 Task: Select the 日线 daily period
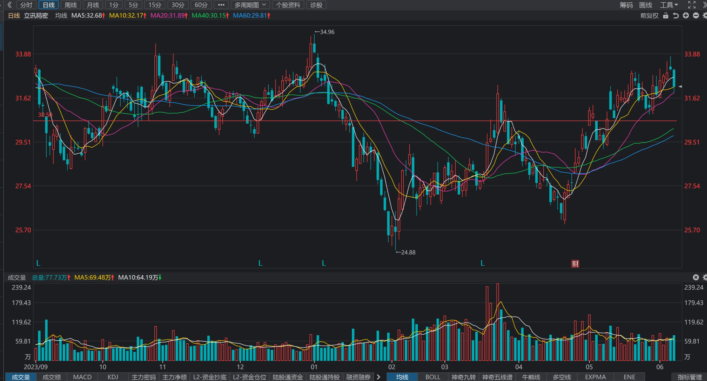coord(49,5)
